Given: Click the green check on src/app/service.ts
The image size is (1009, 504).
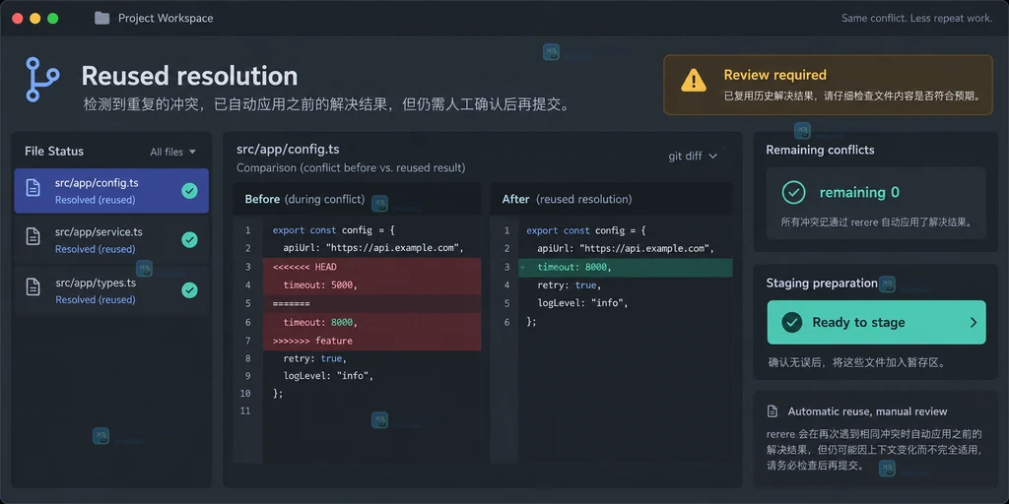Looking at the screenshot, I should [189, 240].
